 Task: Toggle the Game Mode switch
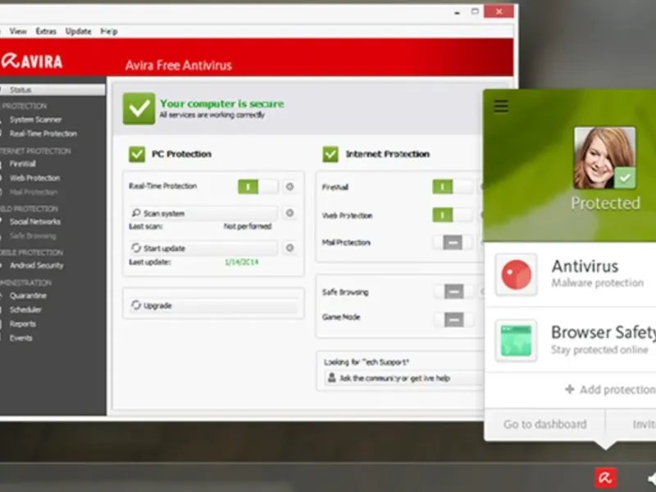pos(454,320)
